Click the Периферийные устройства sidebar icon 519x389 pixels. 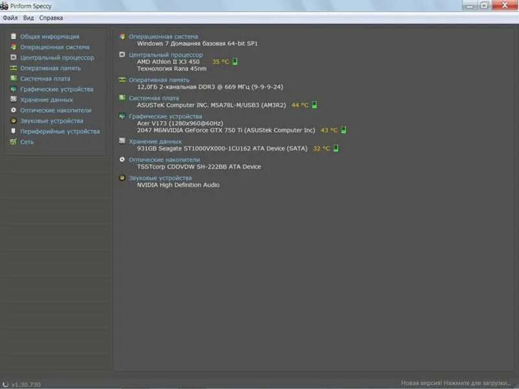tap(13, 131)
